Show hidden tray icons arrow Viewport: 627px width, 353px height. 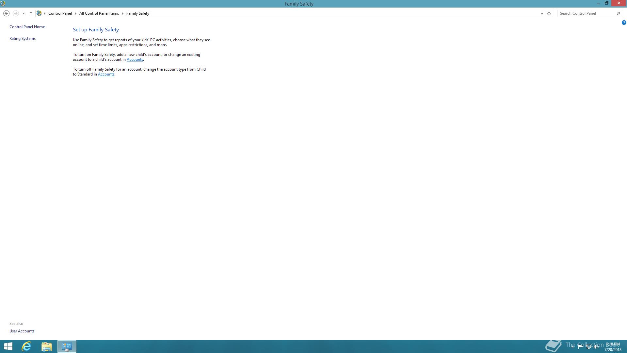click(572, 347)
